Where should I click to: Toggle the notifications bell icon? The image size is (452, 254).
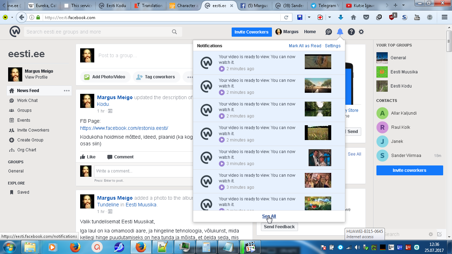tap(340, 32)
